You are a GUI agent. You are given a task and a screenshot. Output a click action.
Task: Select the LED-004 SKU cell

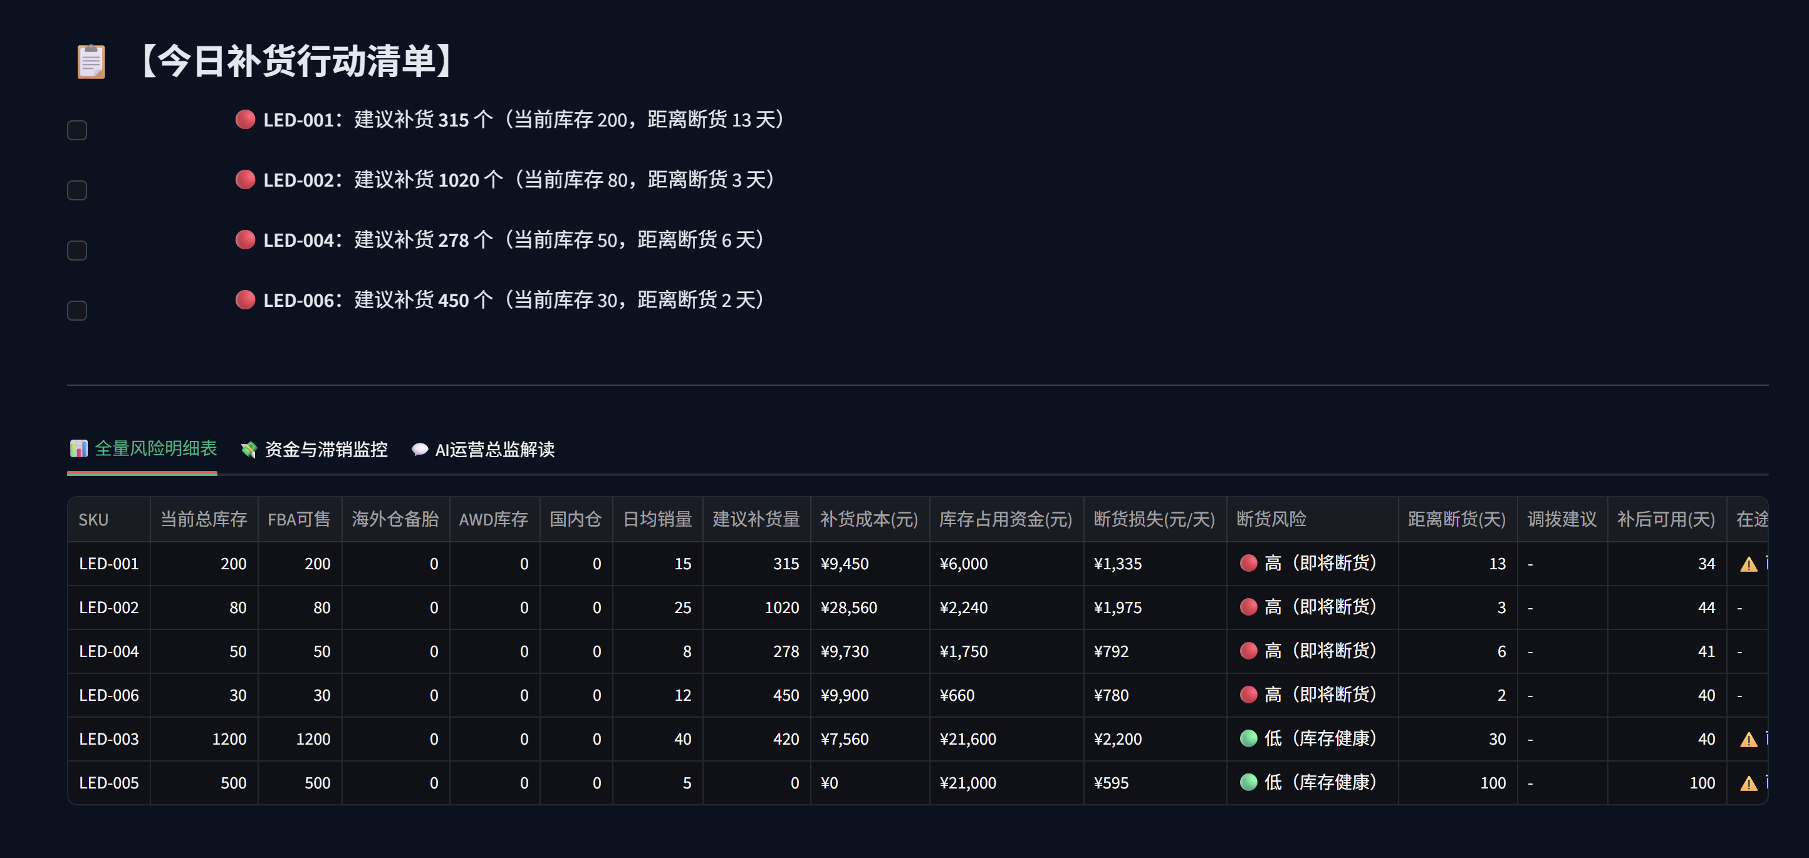pos(109,651)
